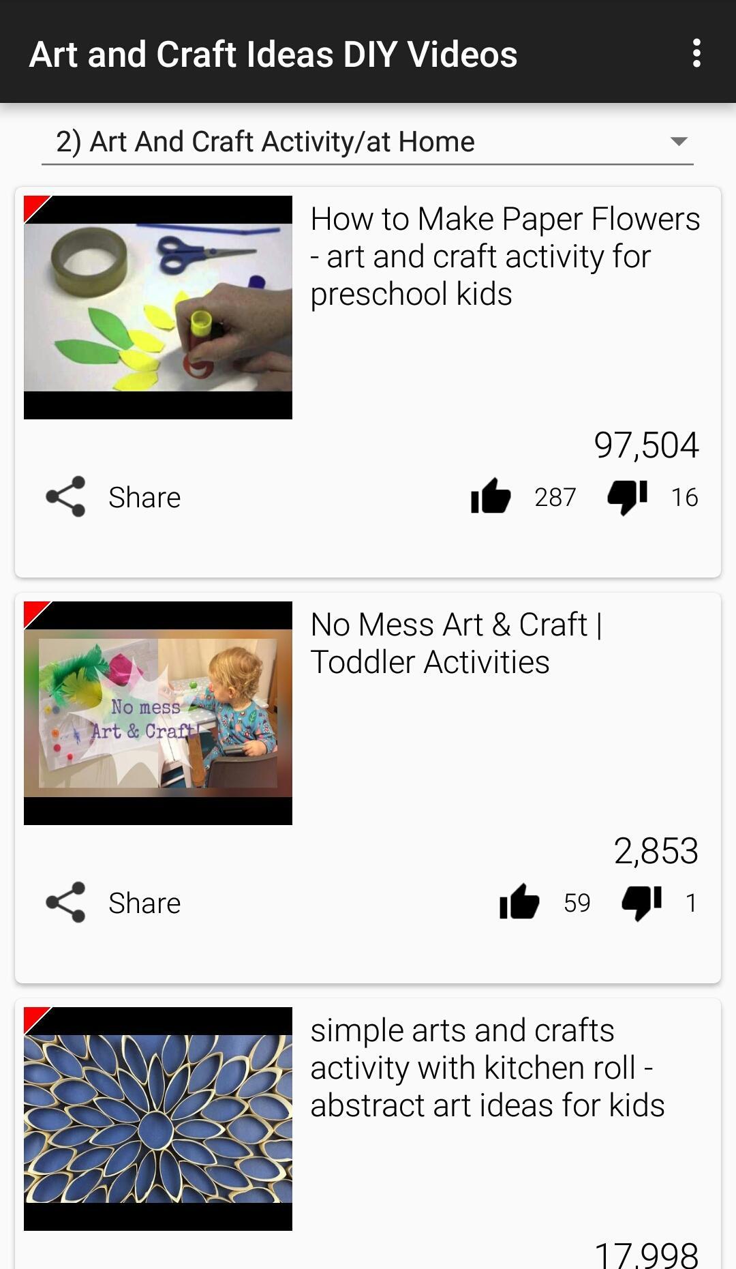Tap the share icon for Paper Flowers video

[65, 496]
